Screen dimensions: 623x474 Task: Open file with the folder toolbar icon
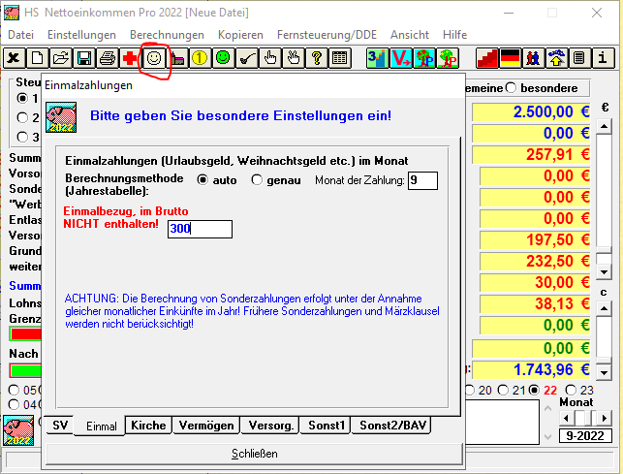click(60, 58)
